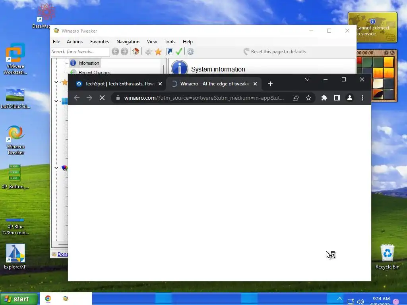Collapse the Windows logo tree category
407x305 pixels.
tap(56, 101)
